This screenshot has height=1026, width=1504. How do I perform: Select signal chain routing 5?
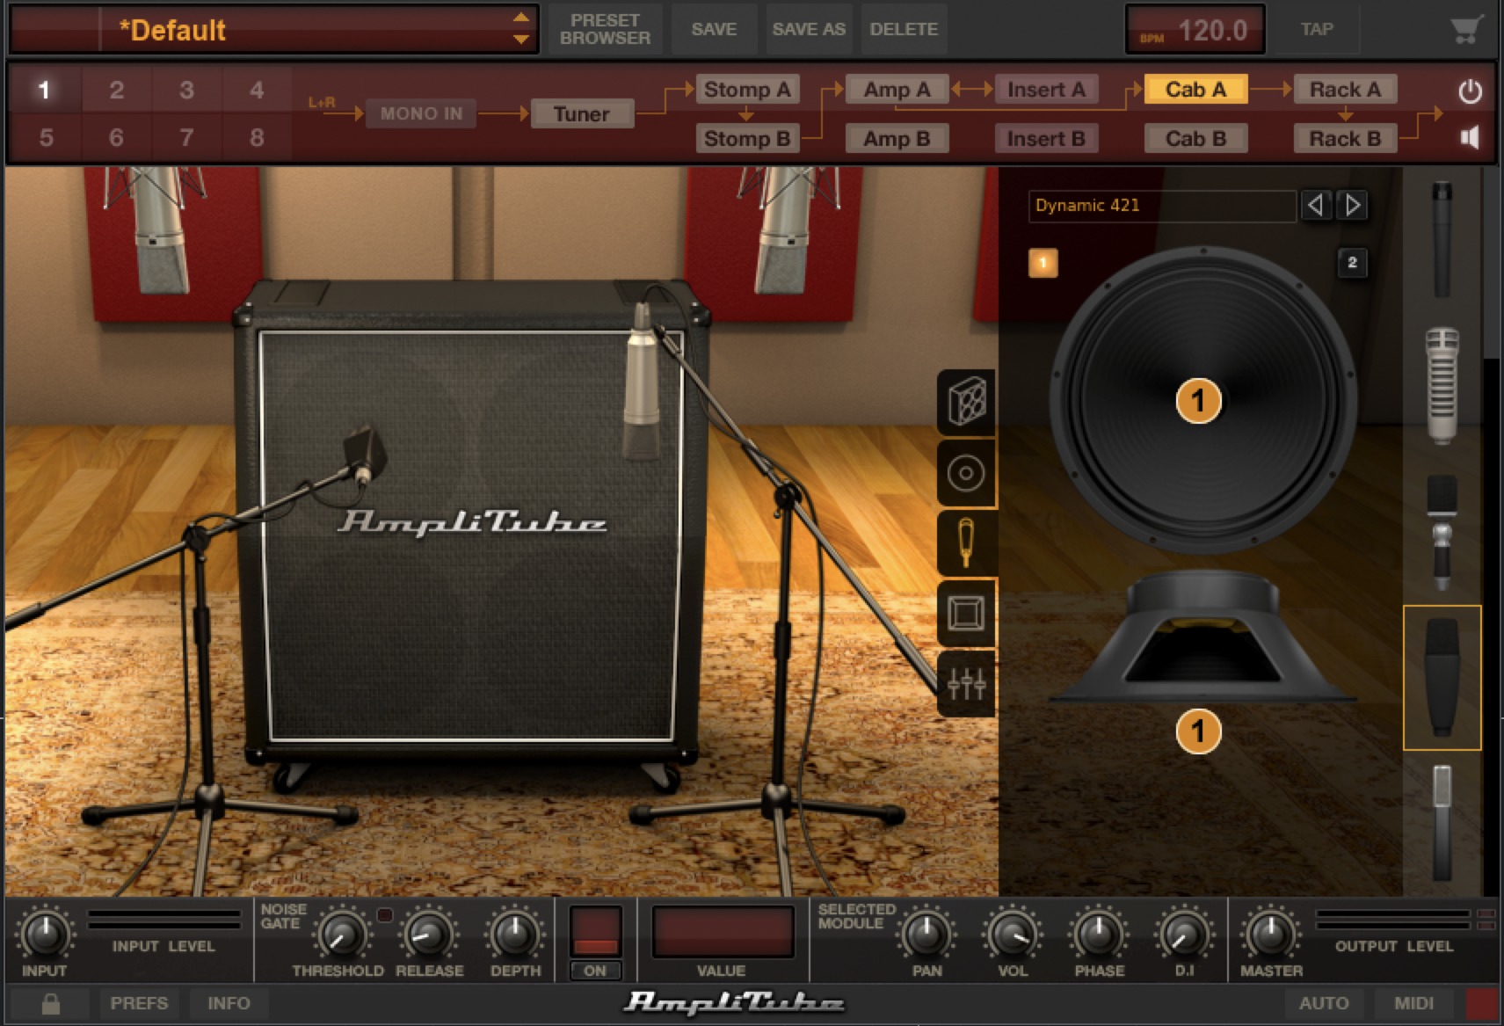[x=46, y=138]
